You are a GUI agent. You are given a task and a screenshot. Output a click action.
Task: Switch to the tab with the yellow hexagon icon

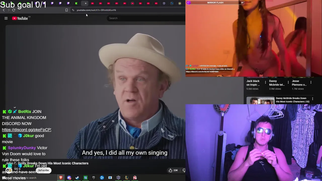click(180, 3)
